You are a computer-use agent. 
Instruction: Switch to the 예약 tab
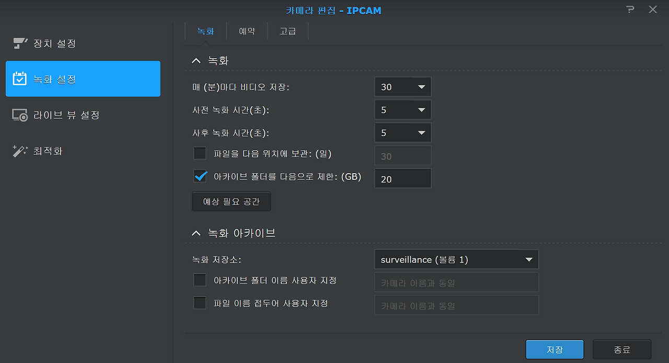(247, 31)
